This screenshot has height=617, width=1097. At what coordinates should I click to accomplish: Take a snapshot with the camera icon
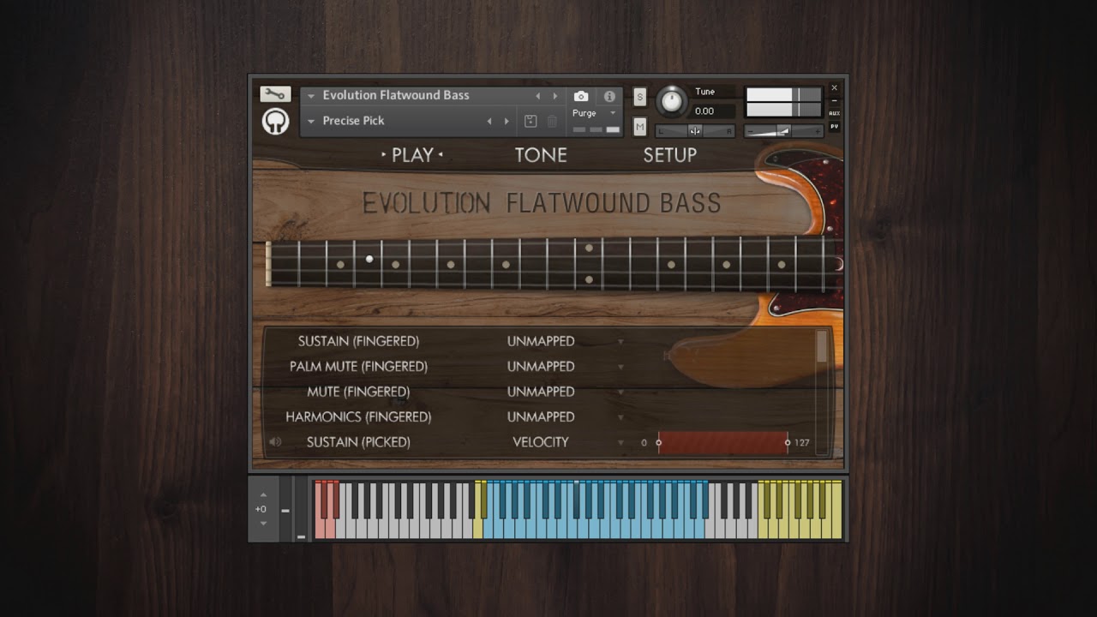[581, 96]
